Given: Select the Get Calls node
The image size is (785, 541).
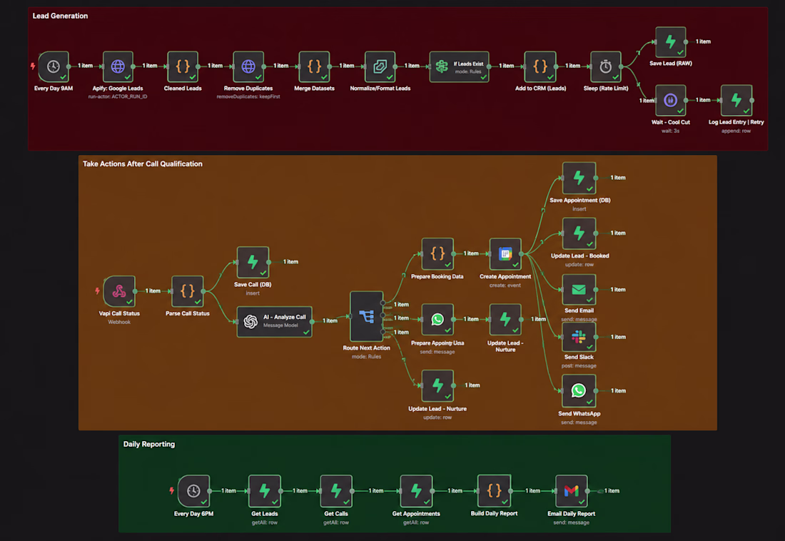Looking at the screenshot, I should coord(336,492).
